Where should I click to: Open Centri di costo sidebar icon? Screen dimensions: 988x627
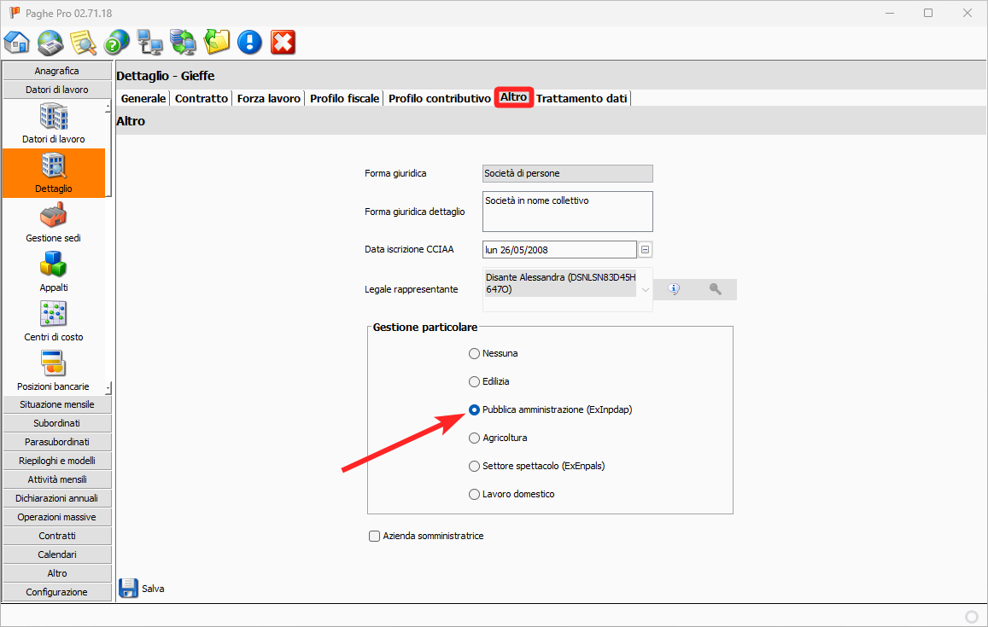[x=53, y=321]
